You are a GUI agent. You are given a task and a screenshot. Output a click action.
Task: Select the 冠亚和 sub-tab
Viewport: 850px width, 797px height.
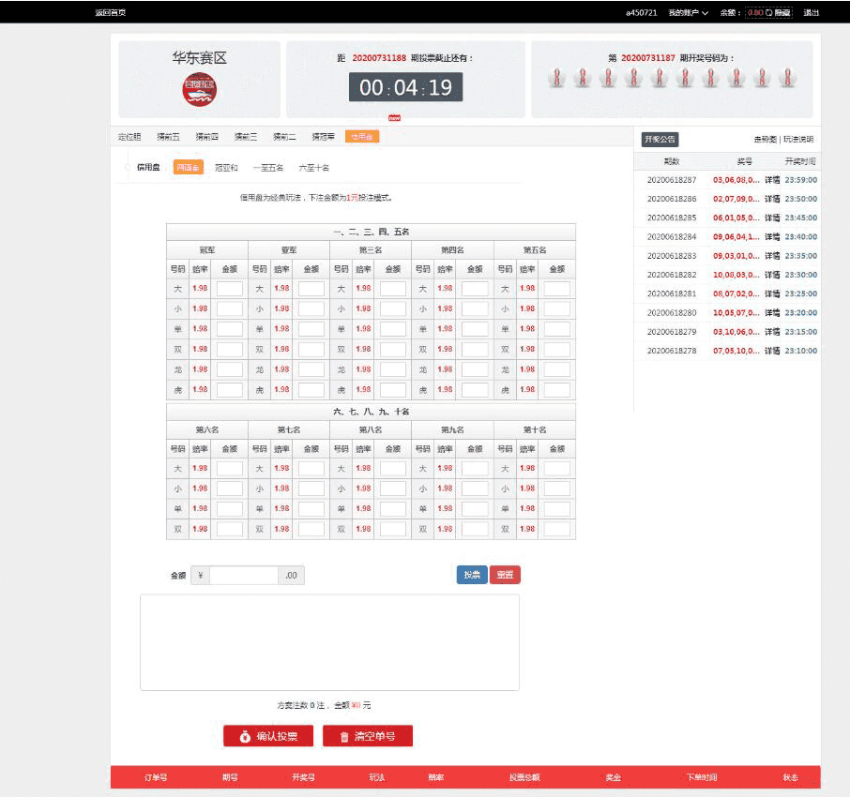click(x=226, y=168)
